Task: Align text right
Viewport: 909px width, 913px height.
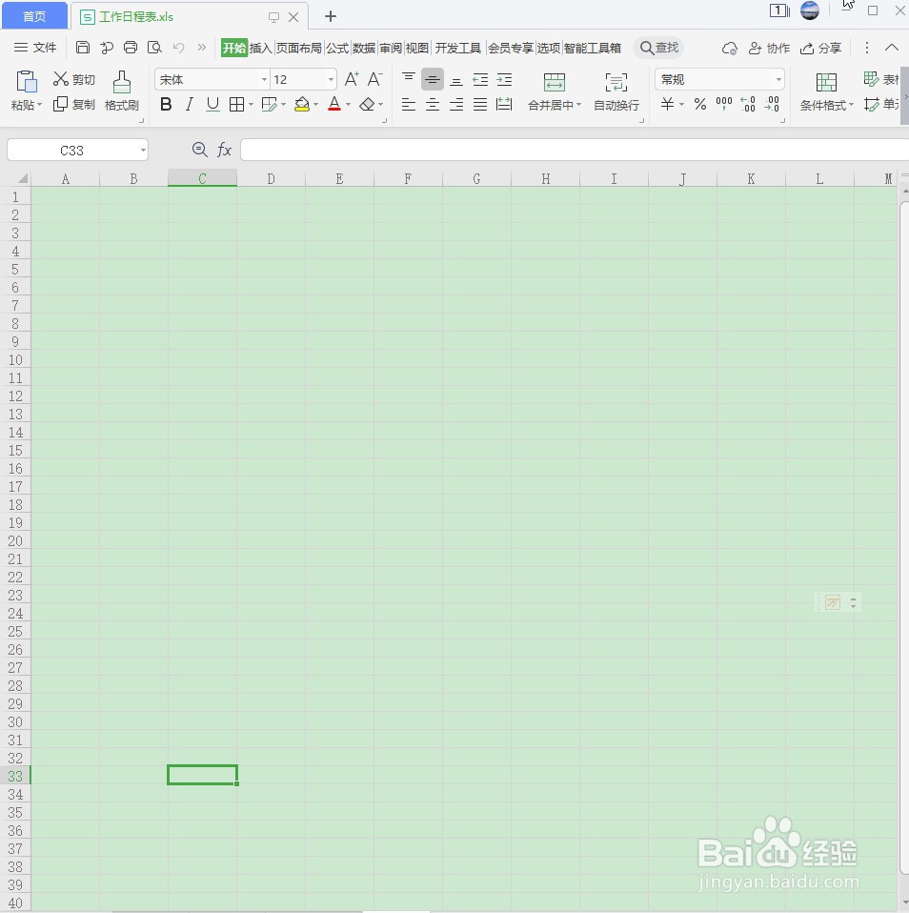Action: [456, 104]
